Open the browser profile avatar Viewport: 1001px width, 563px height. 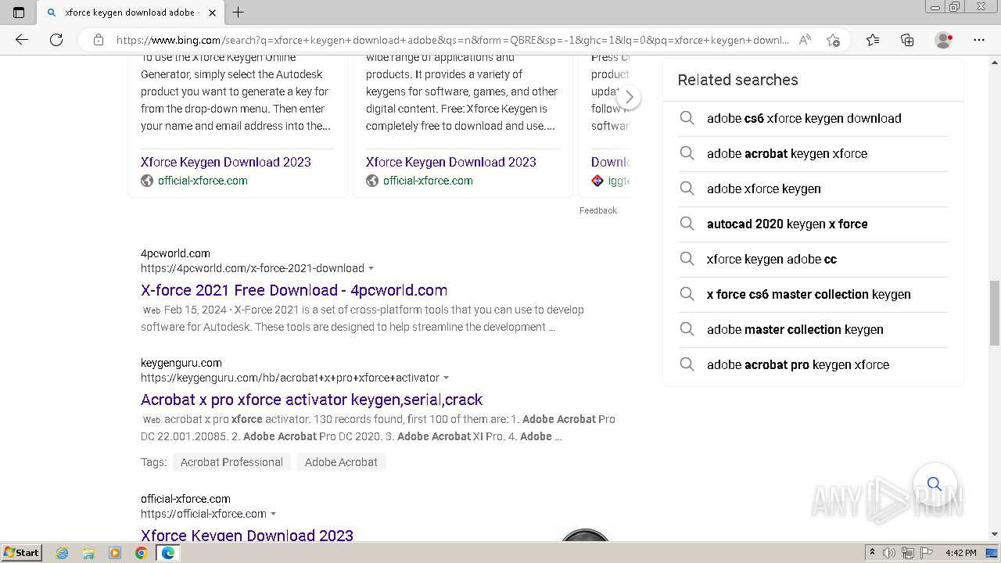tap(944, 40)
